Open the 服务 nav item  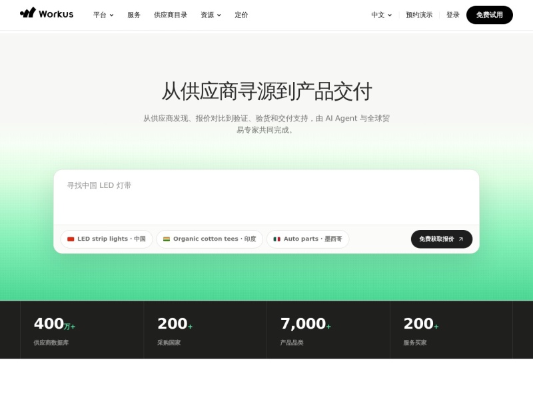(134, 15)
